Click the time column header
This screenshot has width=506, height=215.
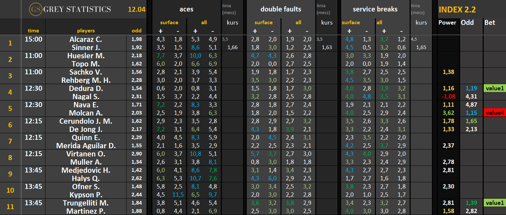33,31
